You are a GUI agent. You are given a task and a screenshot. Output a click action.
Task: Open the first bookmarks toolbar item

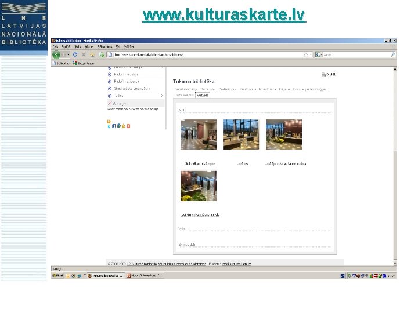[61, 63]
